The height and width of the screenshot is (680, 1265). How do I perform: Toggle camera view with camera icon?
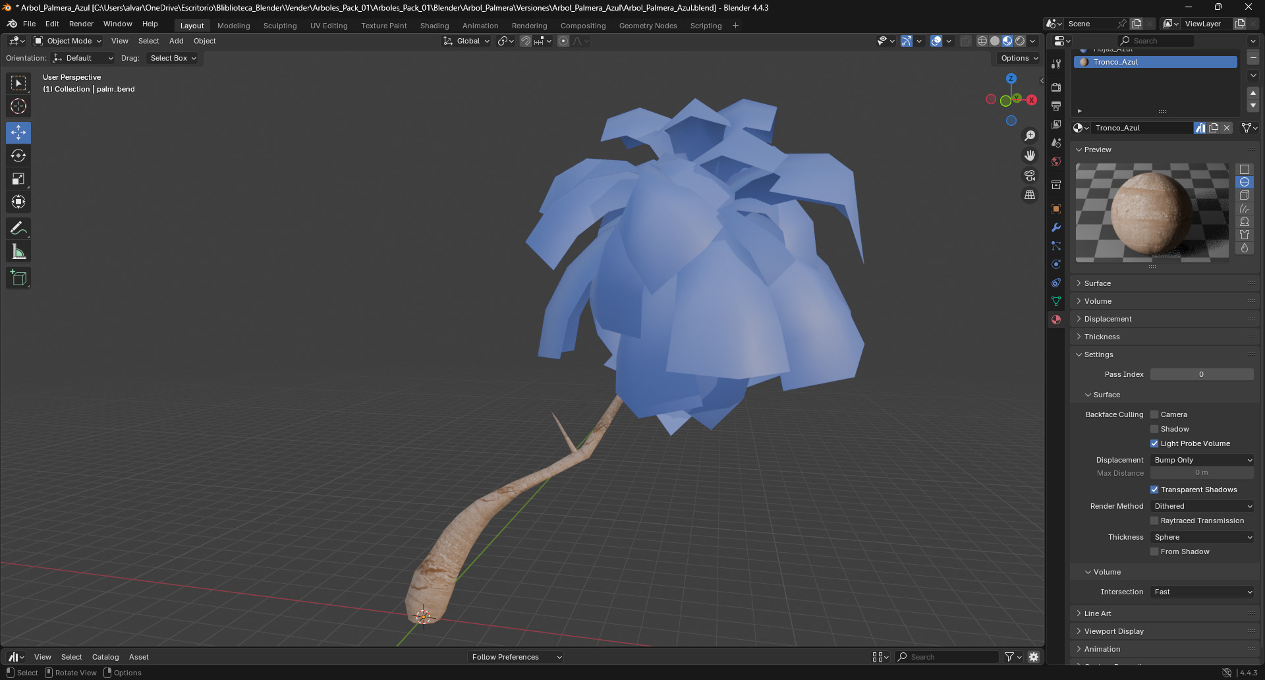[1030, 175]
